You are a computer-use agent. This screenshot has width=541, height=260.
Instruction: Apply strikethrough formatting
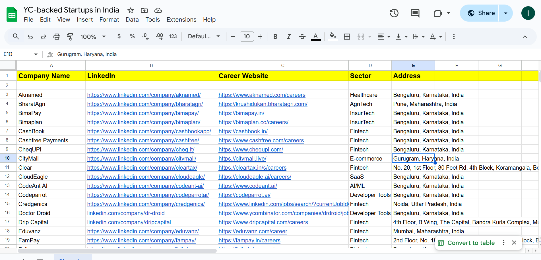(x=302, y=36)
